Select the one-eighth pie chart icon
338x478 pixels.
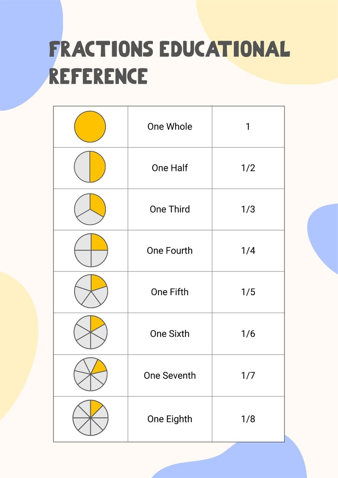coord(90,418)
